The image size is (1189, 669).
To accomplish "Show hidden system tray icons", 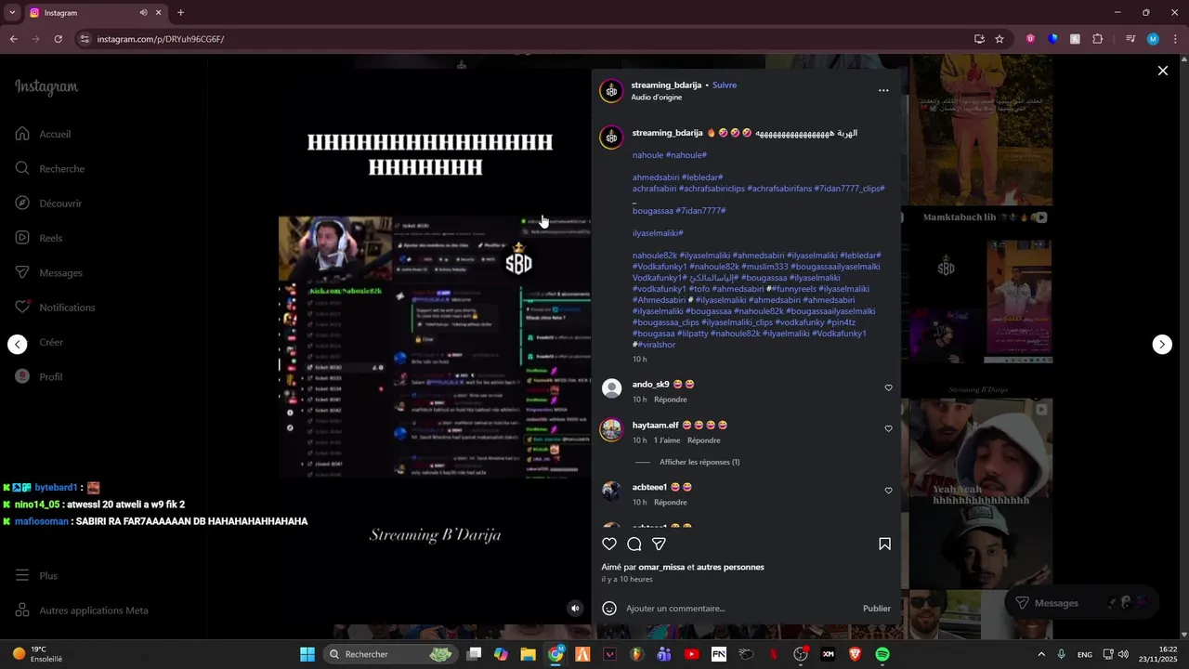I will [x=1040, y=654].
